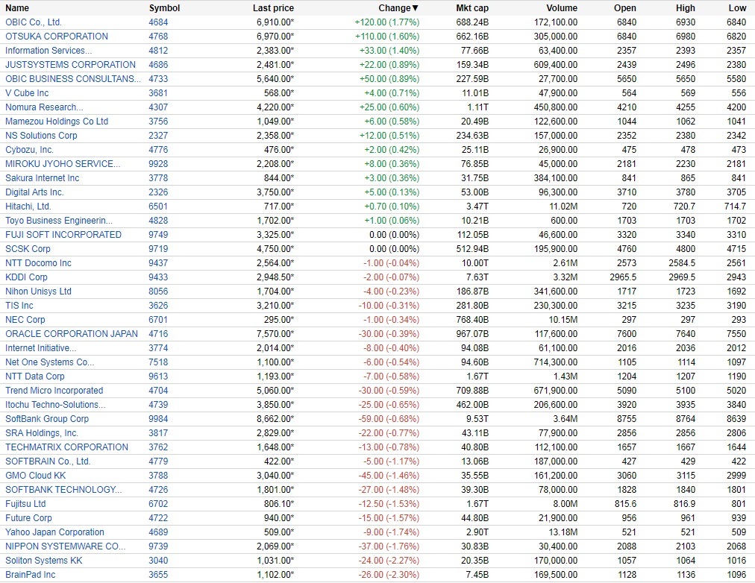
Task: Open the JUSTSYSTEMS CORPORATION link
Action: point(70,65)
